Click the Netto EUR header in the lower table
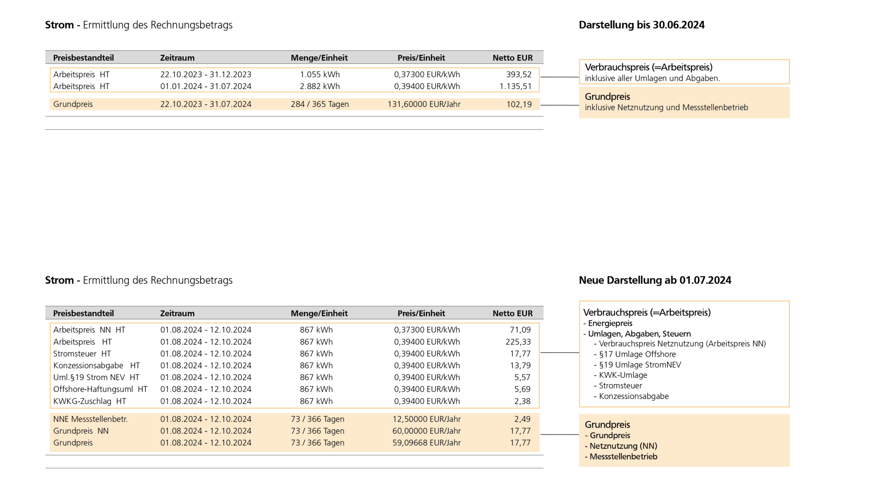 512,314
